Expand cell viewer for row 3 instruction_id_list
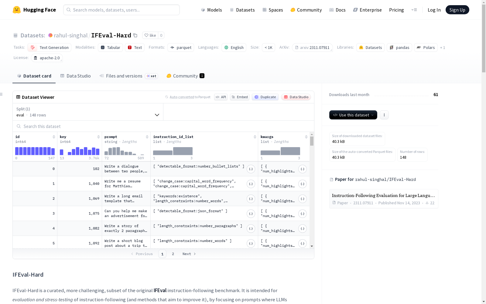Image resolution: width=486 pixels, height=304 pixels. pyautogui.click(x=251, y=214)
